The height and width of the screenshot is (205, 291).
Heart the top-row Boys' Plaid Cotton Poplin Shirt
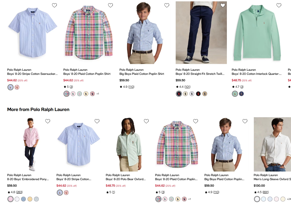110,5
